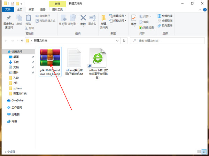
Task: Switch to the View (查看) tab
Action: 43,10
